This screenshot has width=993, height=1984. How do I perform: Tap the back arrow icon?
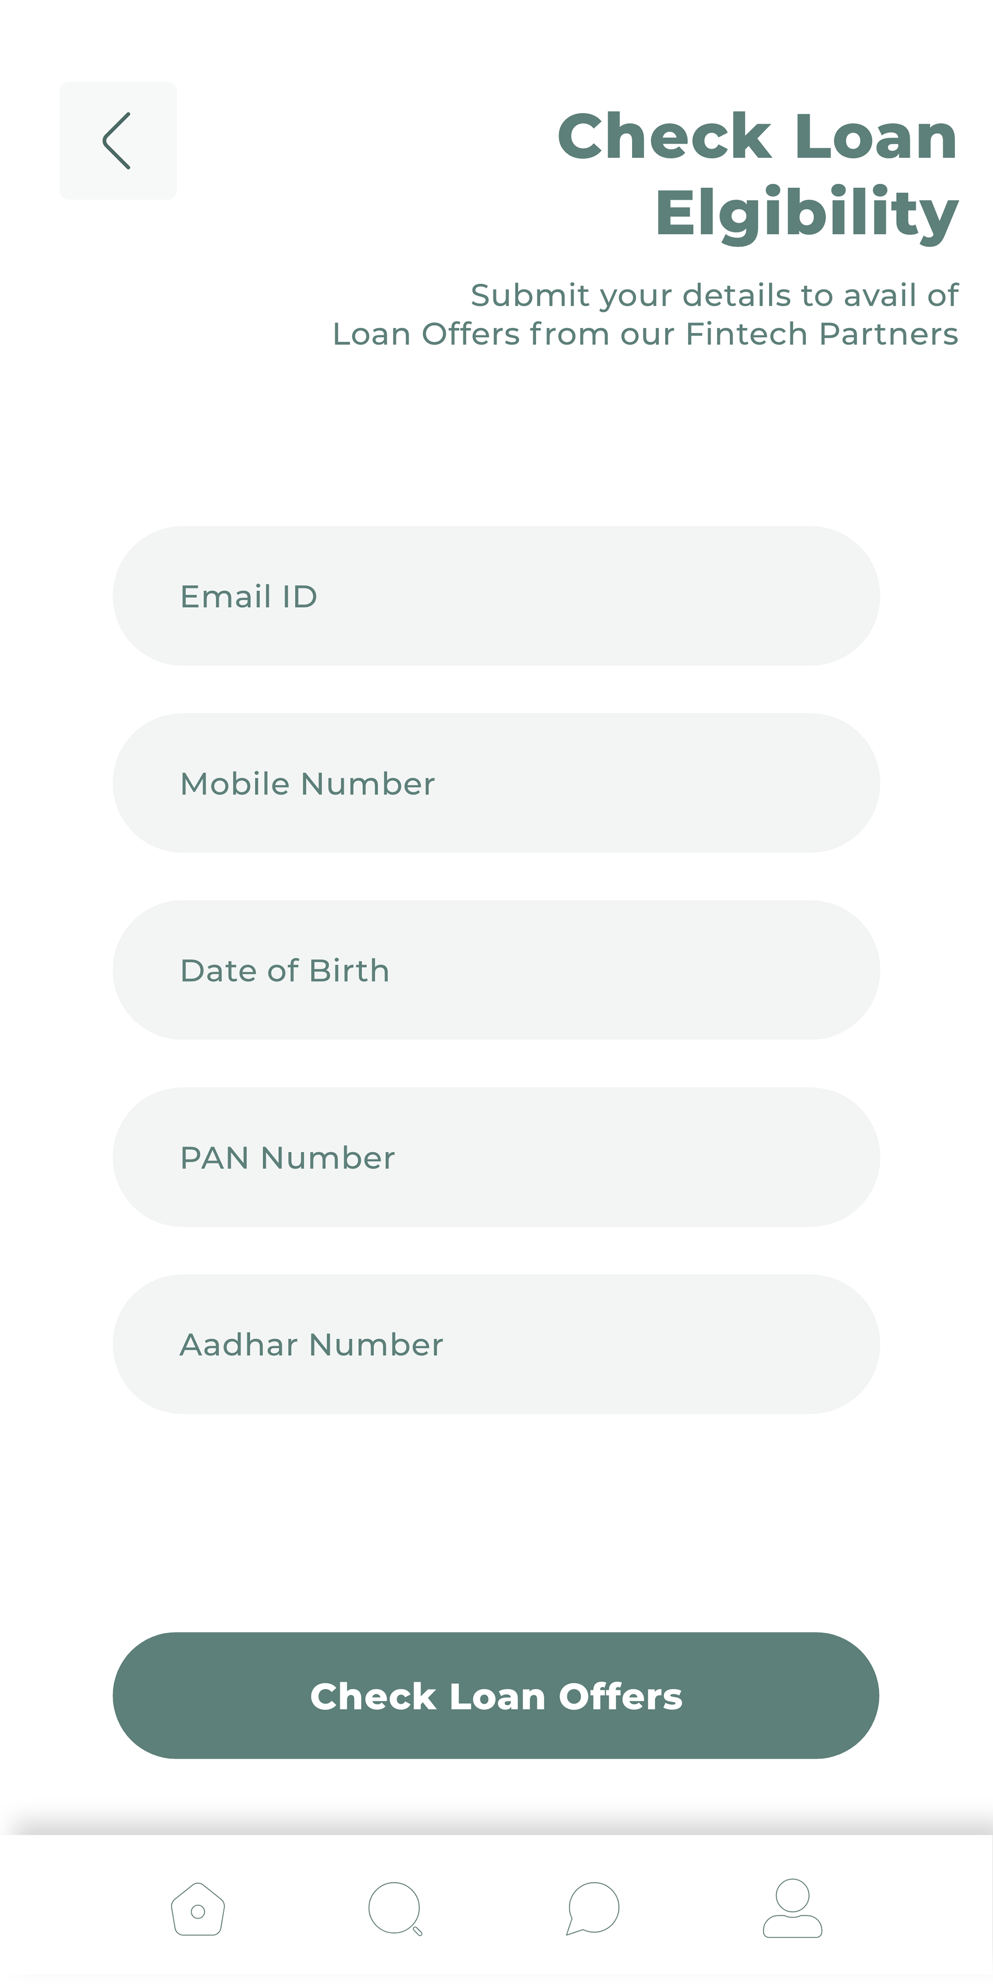[118, 141]
